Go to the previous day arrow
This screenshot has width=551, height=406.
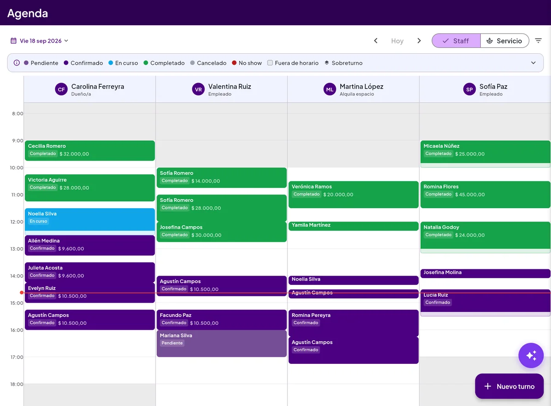(x=376, y=41)
